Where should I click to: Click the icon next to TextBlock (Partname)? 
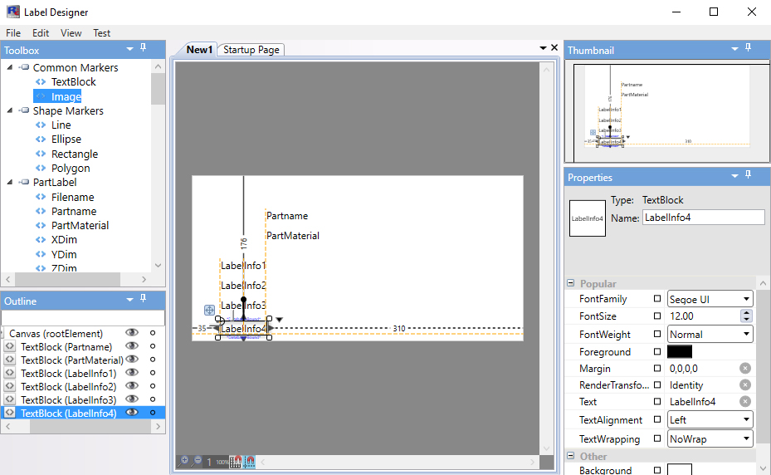tap(9, 346)
